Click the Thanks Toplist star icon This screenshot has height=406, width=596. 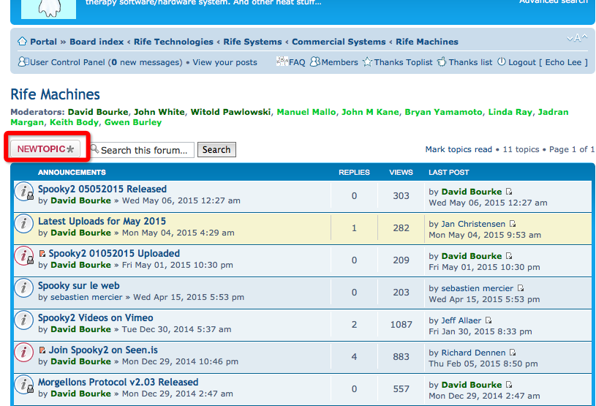tap(367, 61)
